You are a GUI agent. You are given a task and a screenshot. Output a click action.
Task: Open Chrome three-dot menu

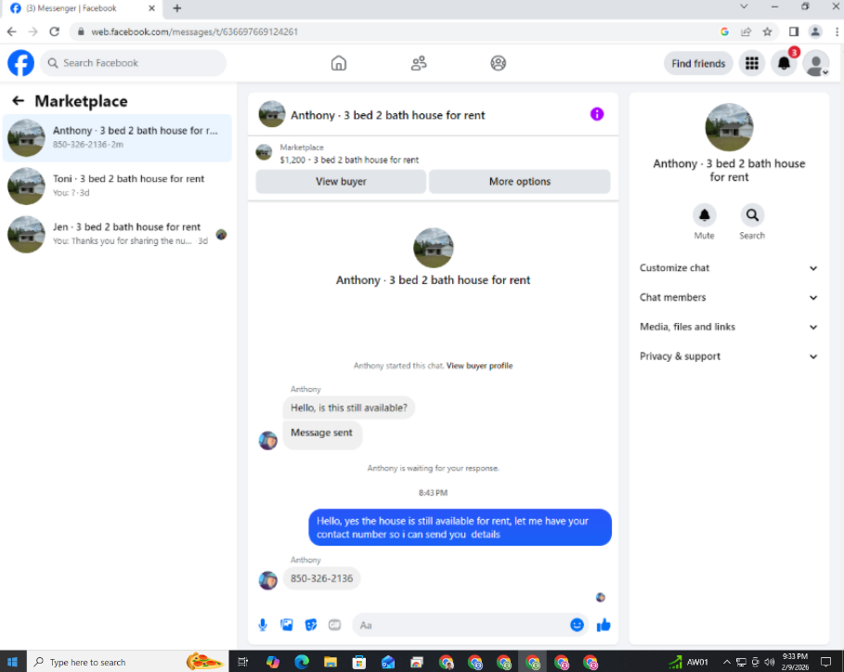[x=837, y=32]
